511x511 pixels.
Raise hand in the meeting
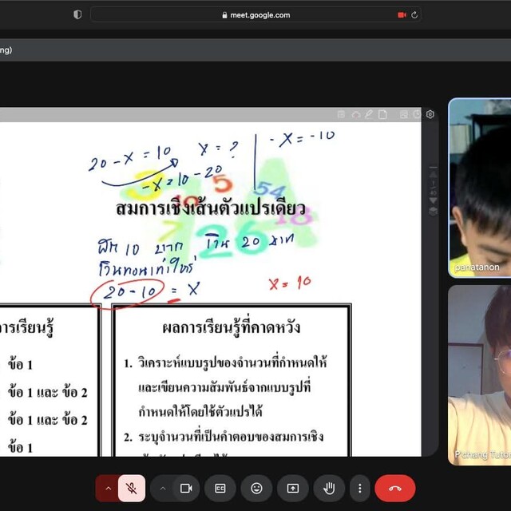coord(329,488)
